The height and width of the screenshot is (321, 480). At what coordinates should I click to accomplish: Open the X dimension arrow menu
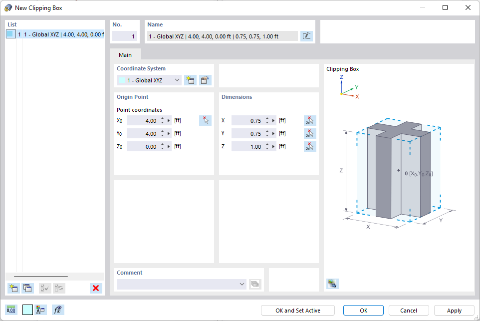(x=273, y=121)
